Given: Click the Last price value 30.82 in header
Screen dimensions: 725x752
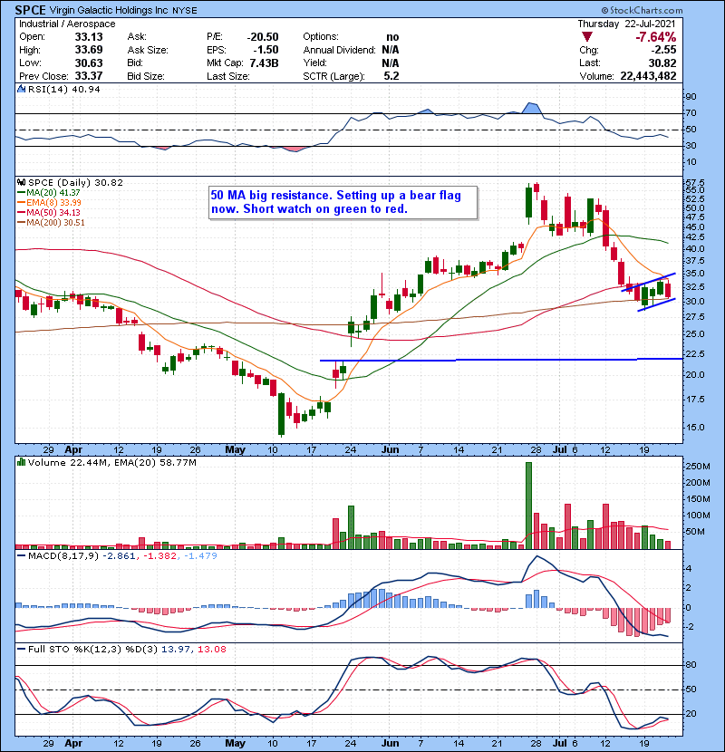Looking at the screenshot, I should tap(662, 63).
